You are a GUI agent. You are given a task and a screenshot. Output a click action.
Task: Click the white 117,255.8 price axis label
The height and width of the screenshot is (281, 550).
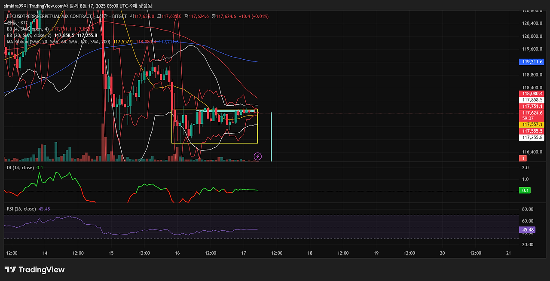[x=532, y=137]
